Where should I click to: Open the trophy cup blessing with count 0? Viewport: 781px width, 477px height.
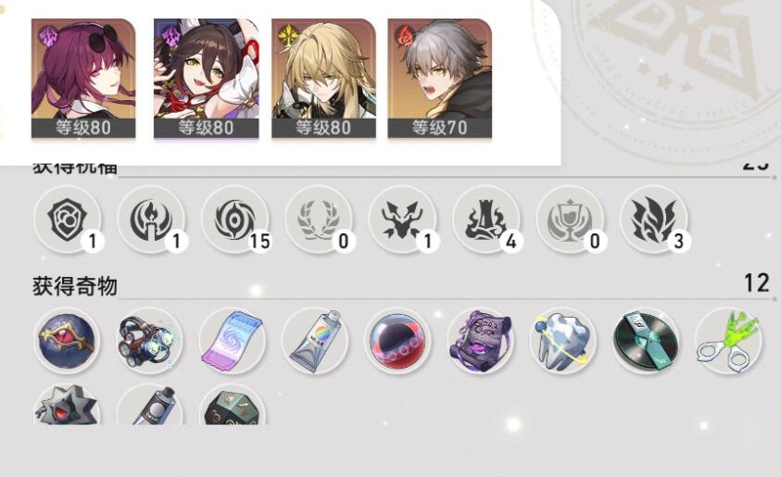click(570, 220)
